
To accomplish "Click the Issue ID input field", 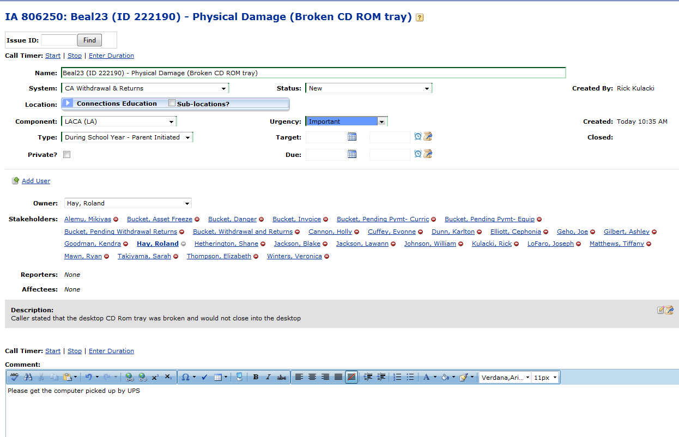I will 59,40.
